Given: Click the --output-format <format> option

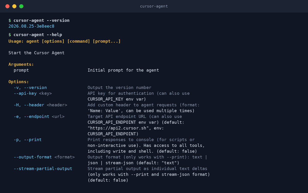Looking at the screenshot, I should click(44, 157).
